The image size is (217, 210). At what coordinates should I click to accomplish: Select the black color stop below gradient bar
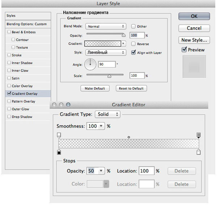pyautogui.click(x=59, y=152)
